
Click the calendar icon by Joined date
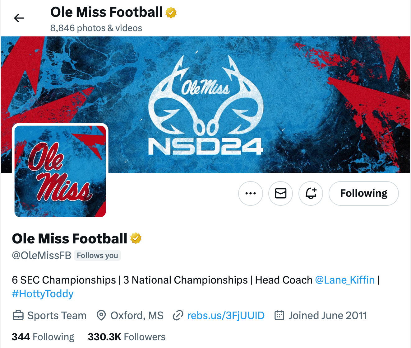click(279, 316)
